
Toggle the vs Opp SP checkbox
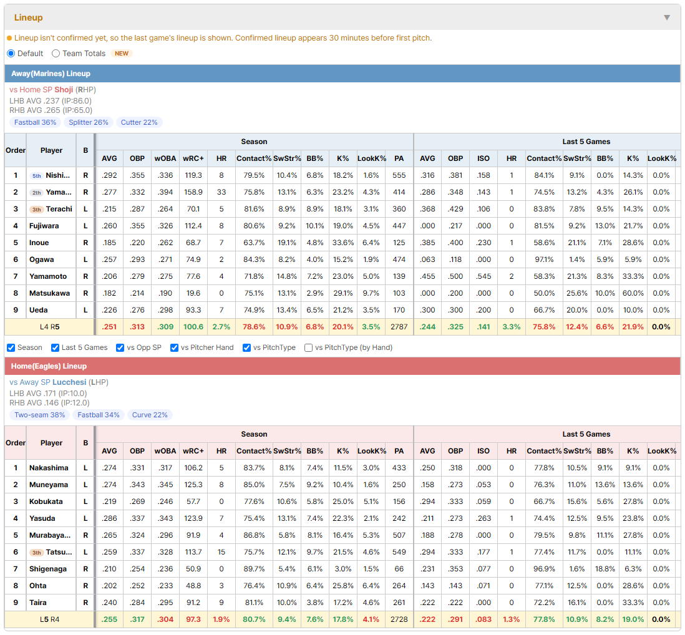click(120, 347)
